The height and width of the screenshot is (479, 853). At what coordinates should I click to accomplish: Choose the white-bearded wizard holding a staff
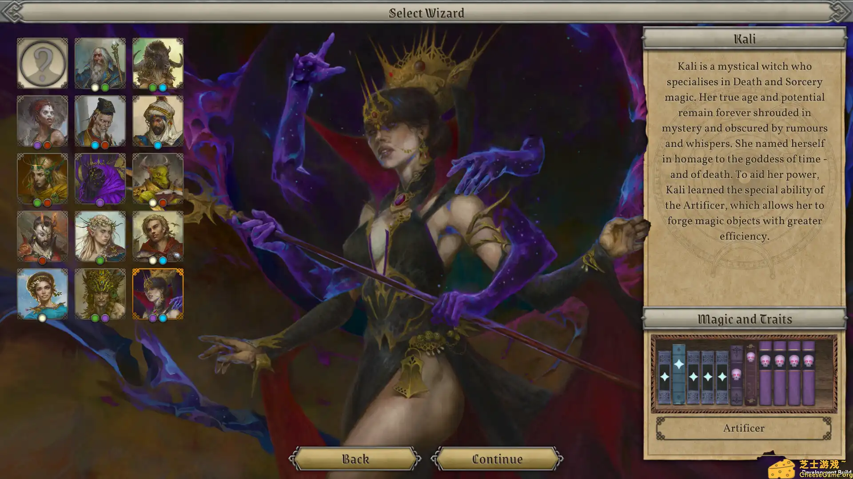click(100, 63)
